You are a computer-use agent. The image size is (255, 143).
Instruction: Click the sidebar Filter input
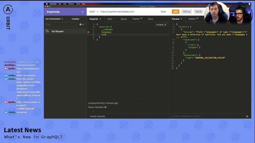pos(61,25)
